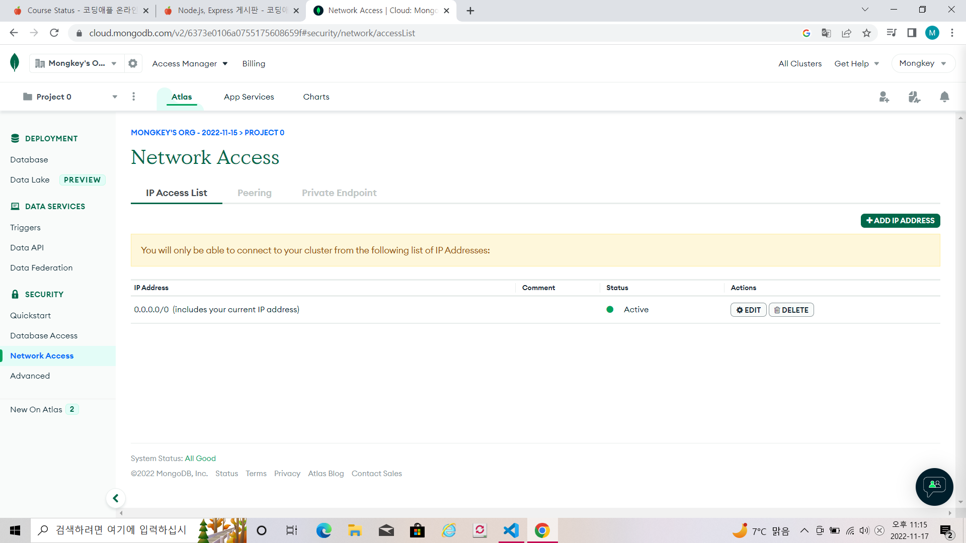Screen dimensions: 966x543
Task: Click Google icon in address bar
Action: (806, 33)
